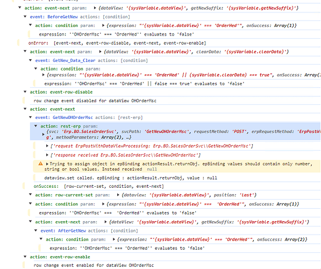Image resolution: width=321 pixels, height=269 pixels.
Task: Expand the response received array entry
Action: [x=47, y=155]
